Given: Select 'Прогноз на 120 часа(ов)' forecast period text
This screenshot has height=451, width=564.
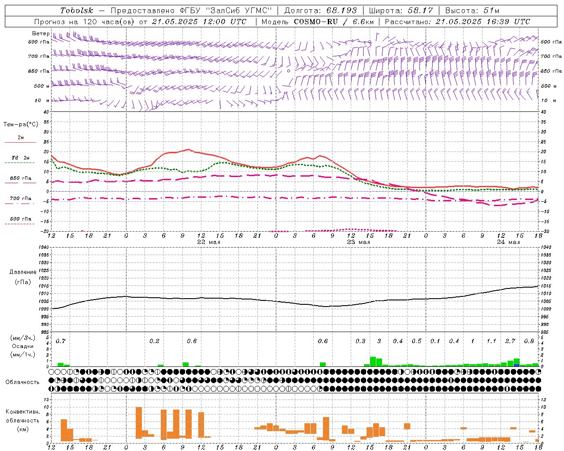Looking at the screenshot, I should tap(85, 22).
